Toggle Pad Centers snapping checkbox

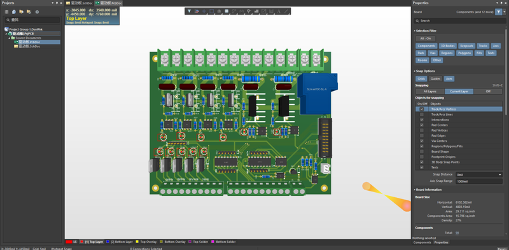click(422, 125)
